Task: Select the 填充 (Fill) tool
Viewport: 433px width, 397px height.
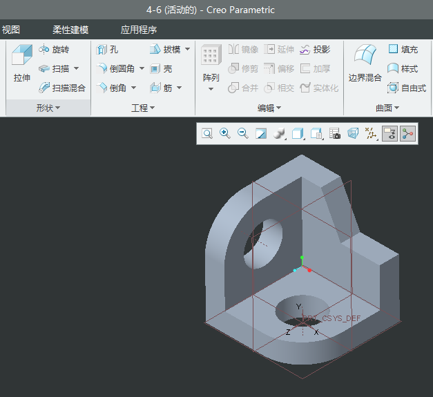Action: [403, 50]
